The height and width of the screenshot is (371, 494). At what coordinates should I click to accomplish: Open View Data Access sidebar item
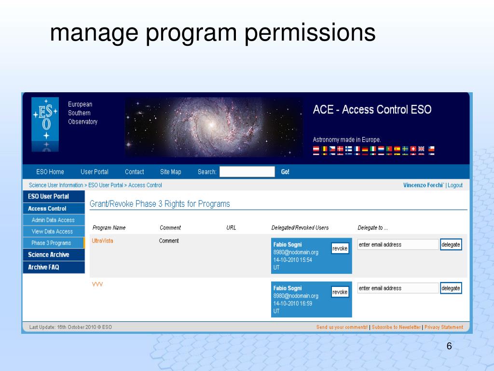pyautogui.click(x=54, y=231)
